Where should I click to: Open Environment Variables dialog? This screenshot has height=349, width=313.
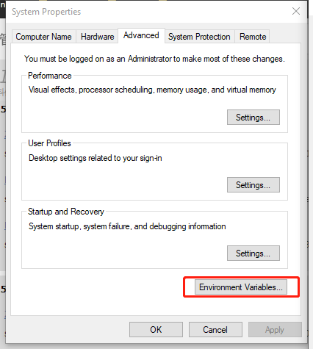click(x=241, y=287)
